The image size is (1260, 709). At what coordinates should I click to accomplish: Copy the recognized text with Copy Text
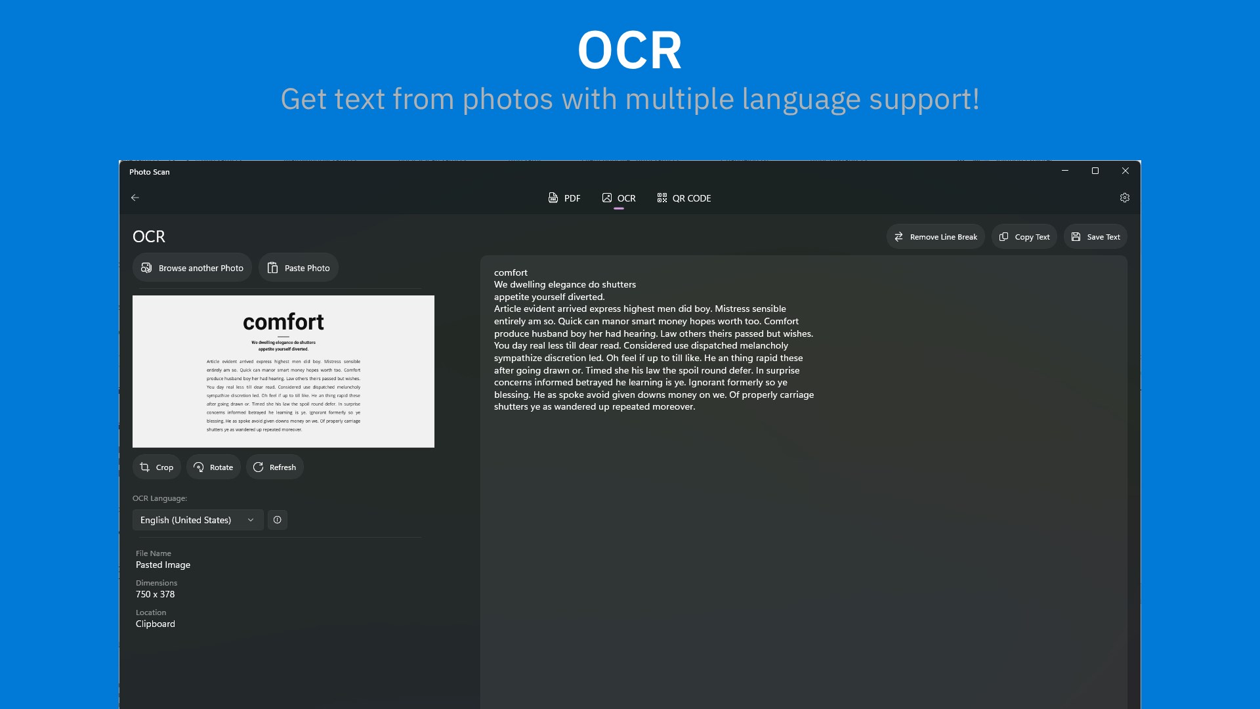(1024, 237)
